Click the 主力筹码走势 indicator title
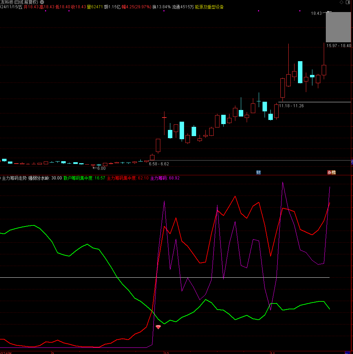Screen dimensions: 353x354 [x=14, y=178]
